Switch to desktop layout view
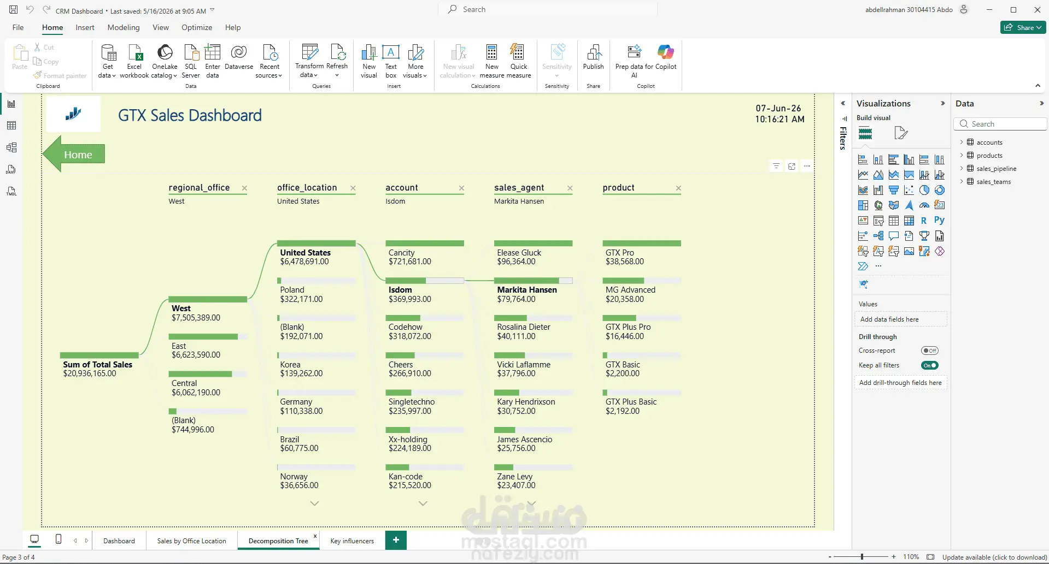The height and width of the screenshot is (564, 1049). pyautogui.click(x=34, y=539)
